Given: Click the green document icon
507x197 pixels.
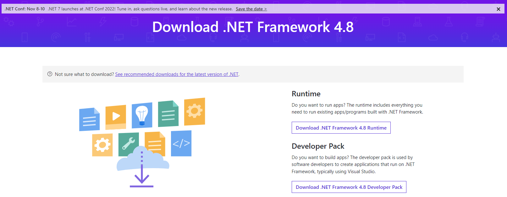Looking at the screenshot, I should (x=168, y=114).
